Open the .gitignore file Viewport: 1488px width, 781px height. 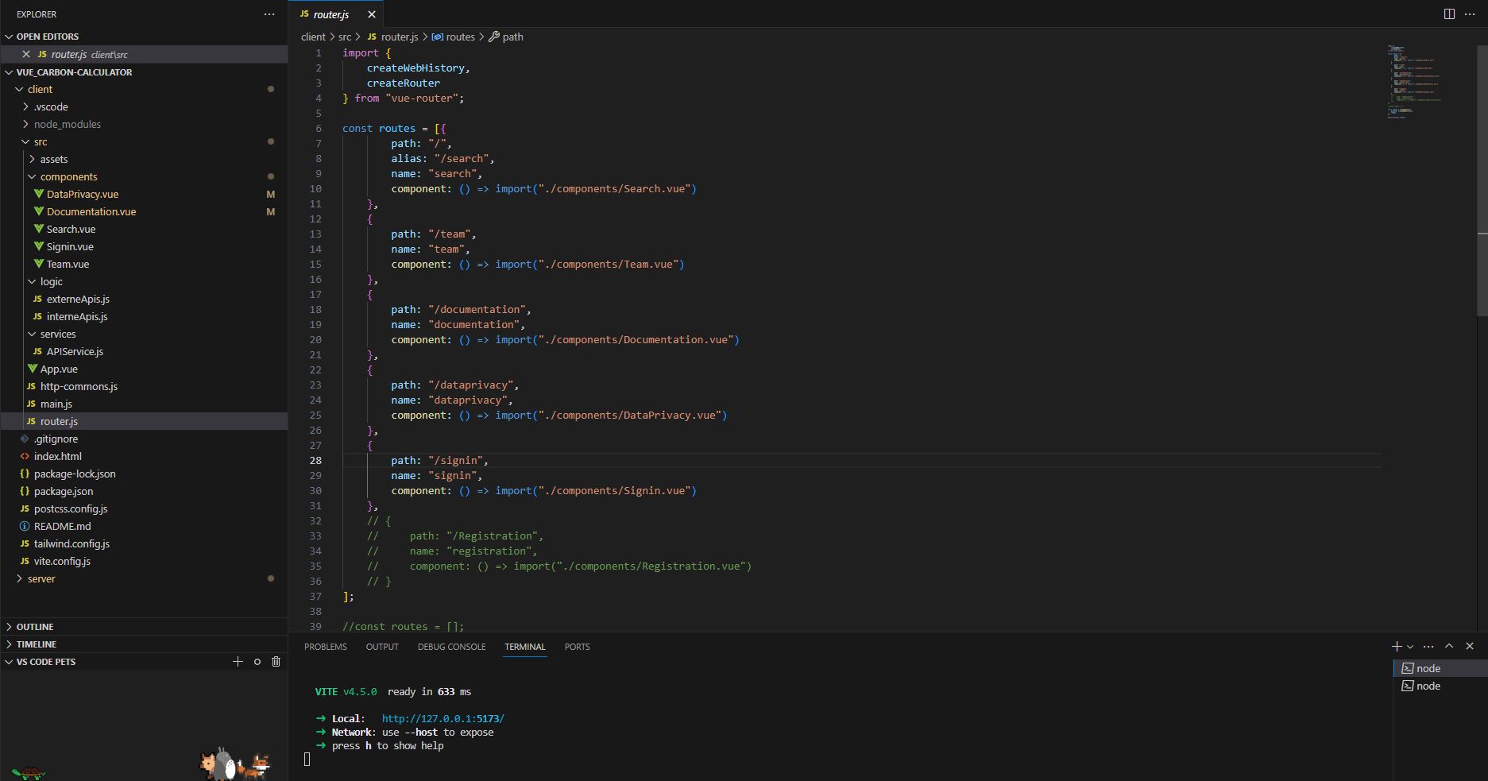(x=56, y=439)
